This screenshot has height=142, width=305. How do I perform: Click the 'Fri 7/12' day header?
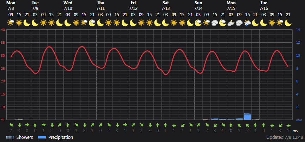(x=133, y=6)
